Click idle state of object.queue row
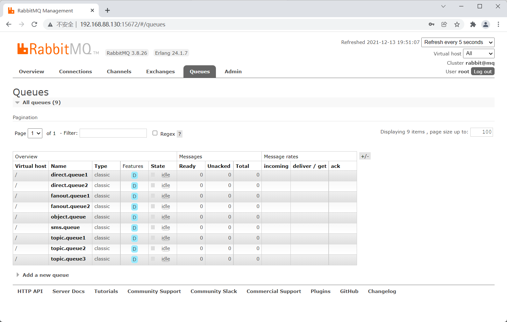507x322 pixels. (166, 217)
